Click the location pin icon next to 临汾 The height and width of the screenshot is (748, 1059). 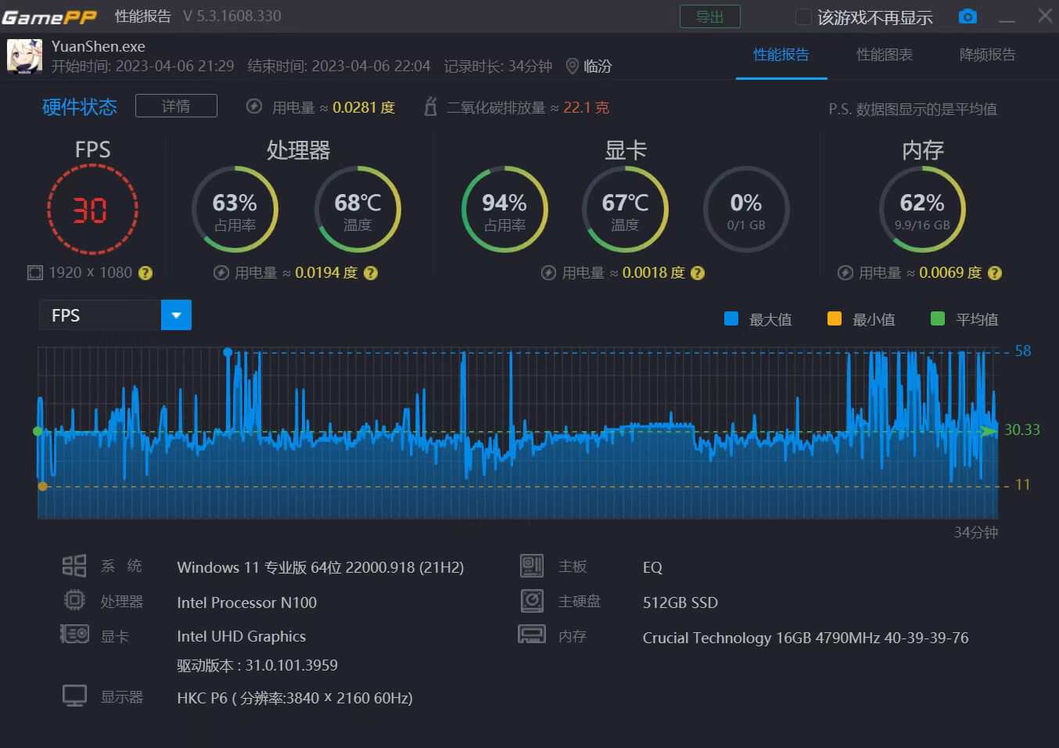point(572,67)
